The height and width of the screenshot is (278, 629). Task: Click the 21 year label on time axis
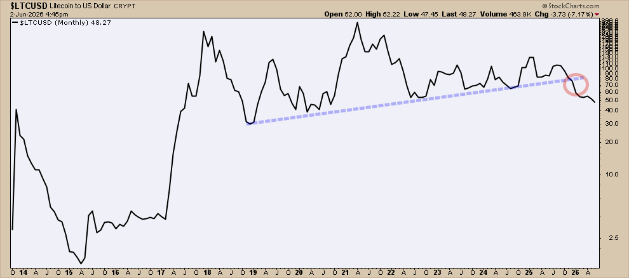pos(346,272)
